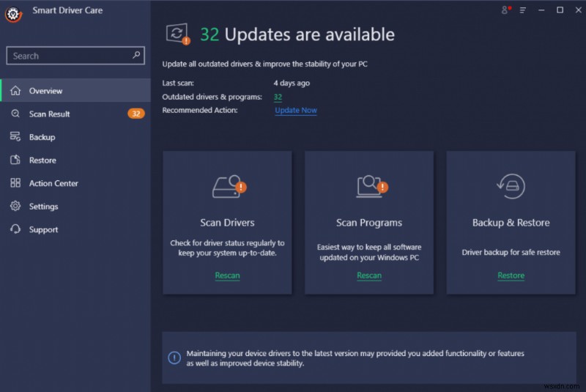Screen dimensions: 586x392
Task: Minimize the Smart Driver Care window
Action: [x=541, y=10]
